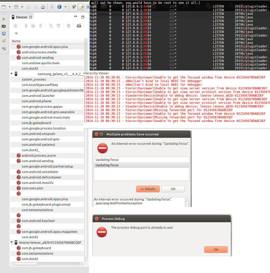Collapse the lenovo-lenovo_a820 device tree node
The height and width of the screenshot is (273, 270).
tap(11, 242)
